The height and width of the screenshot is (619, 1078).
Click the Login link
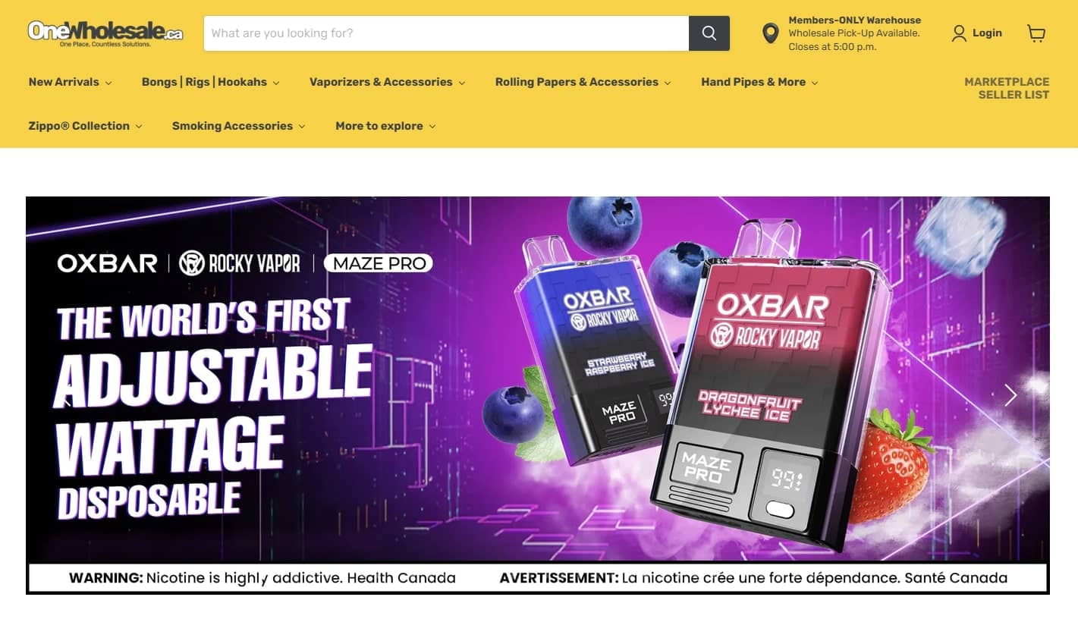[987, 33]
